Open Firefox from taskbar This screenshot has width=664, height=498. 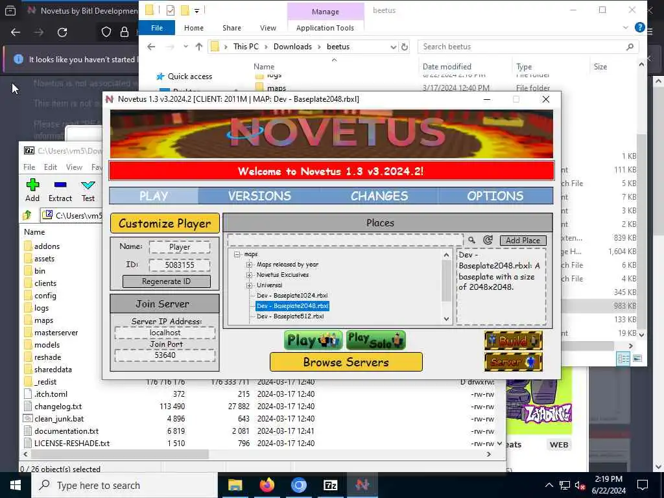(x=267, y=485)
